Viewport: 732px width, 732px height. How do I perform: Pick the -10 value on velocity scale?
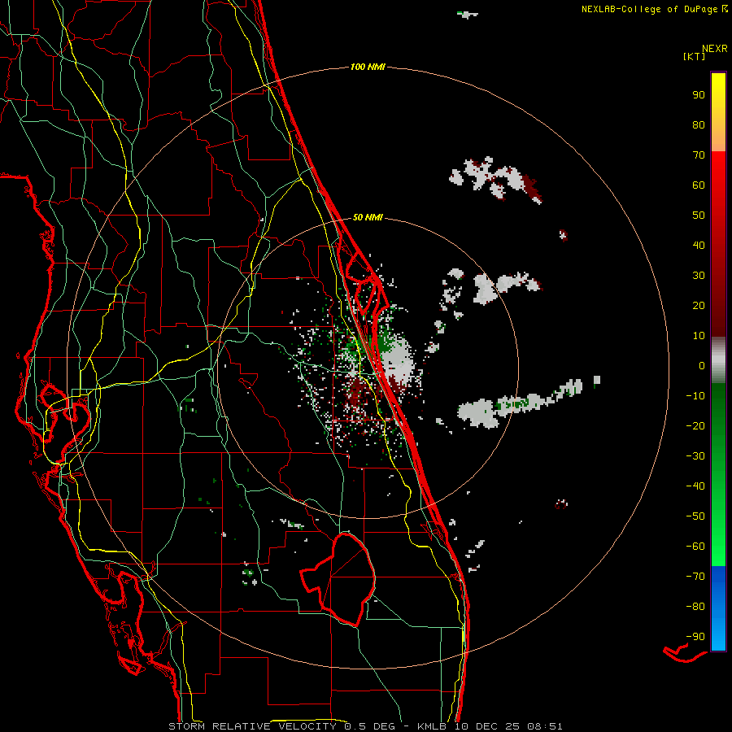695,396
